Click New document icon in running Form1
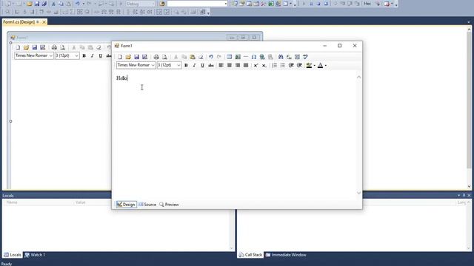Viewport: 474px width, 266px height. pyautogui.click(x=120, y=57)
